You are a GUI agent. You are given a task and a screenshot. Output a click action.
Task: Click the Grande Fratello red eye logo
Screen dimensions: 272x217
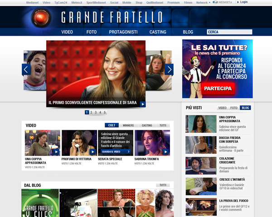41,18
